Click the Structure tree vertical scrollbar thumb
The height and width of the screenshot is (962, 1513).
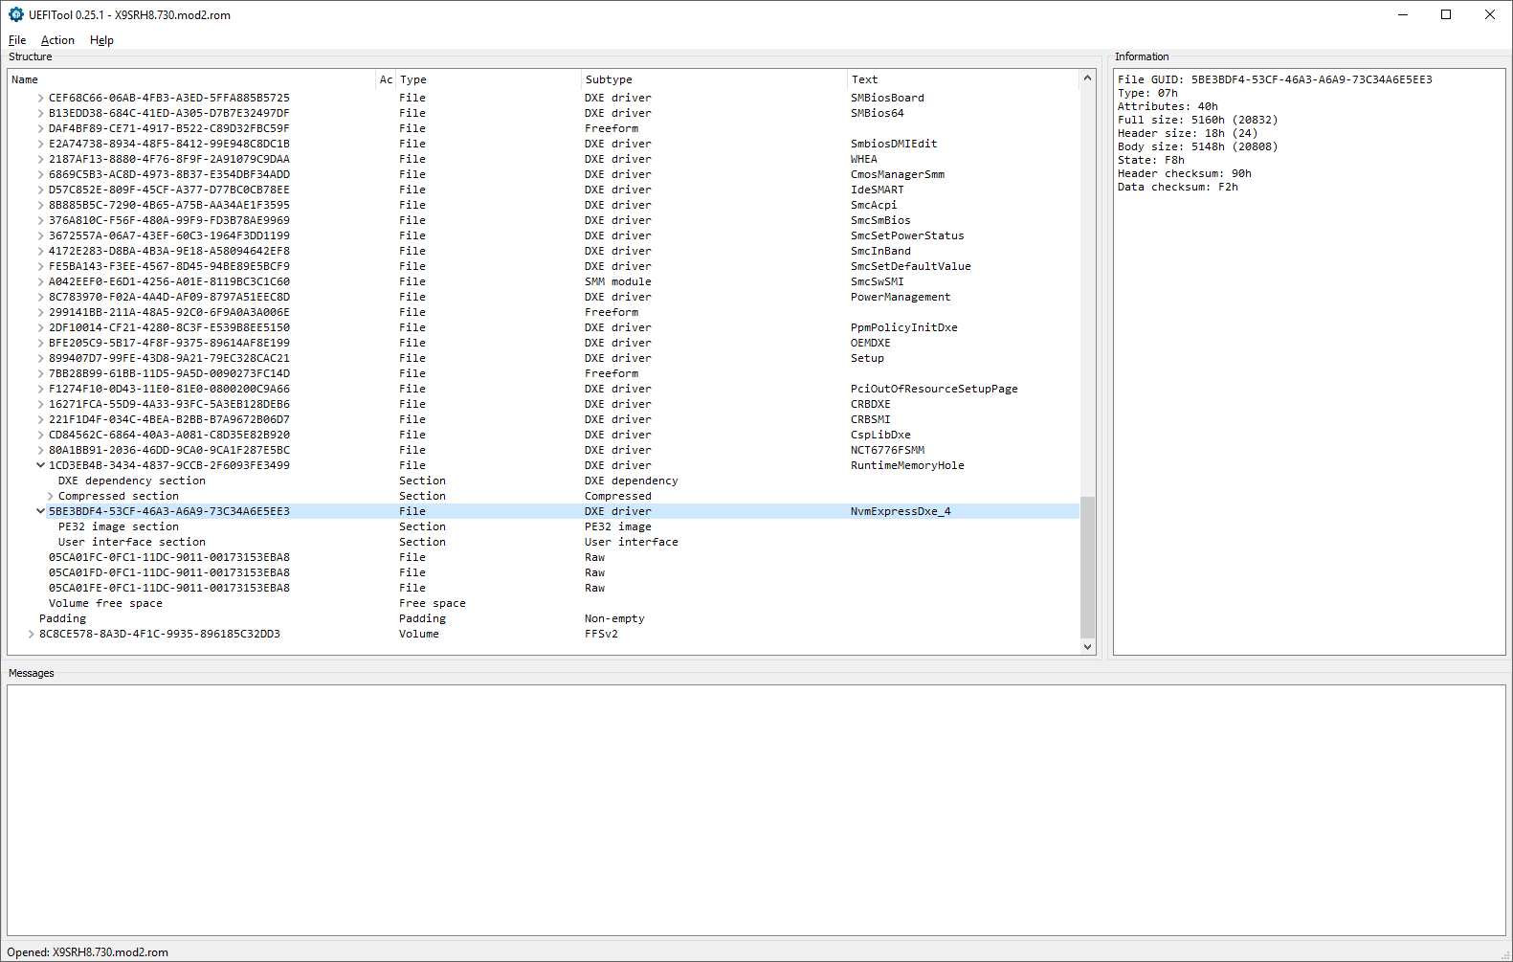coord(1087,567)
